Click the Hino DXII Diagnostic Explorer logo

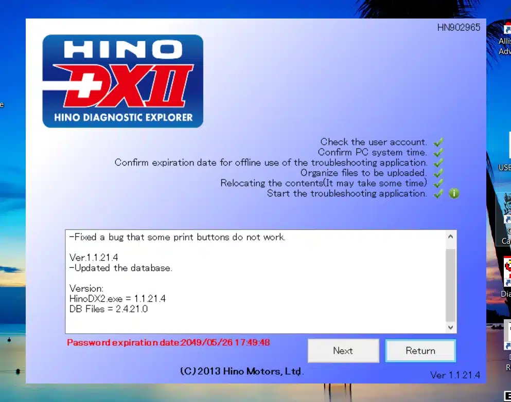[x=122, y=81]
